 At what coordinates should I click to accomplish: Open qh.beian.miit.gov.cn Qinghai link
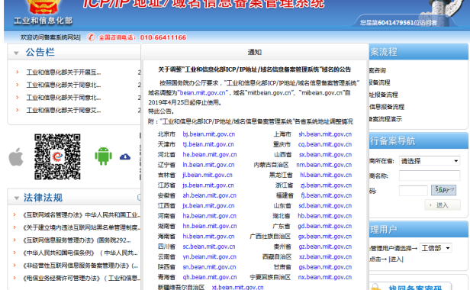pyautogui.click(x=210, y=277)
